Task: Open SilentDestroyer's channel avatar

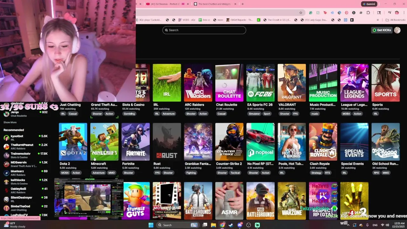Action: pos(6,199)
